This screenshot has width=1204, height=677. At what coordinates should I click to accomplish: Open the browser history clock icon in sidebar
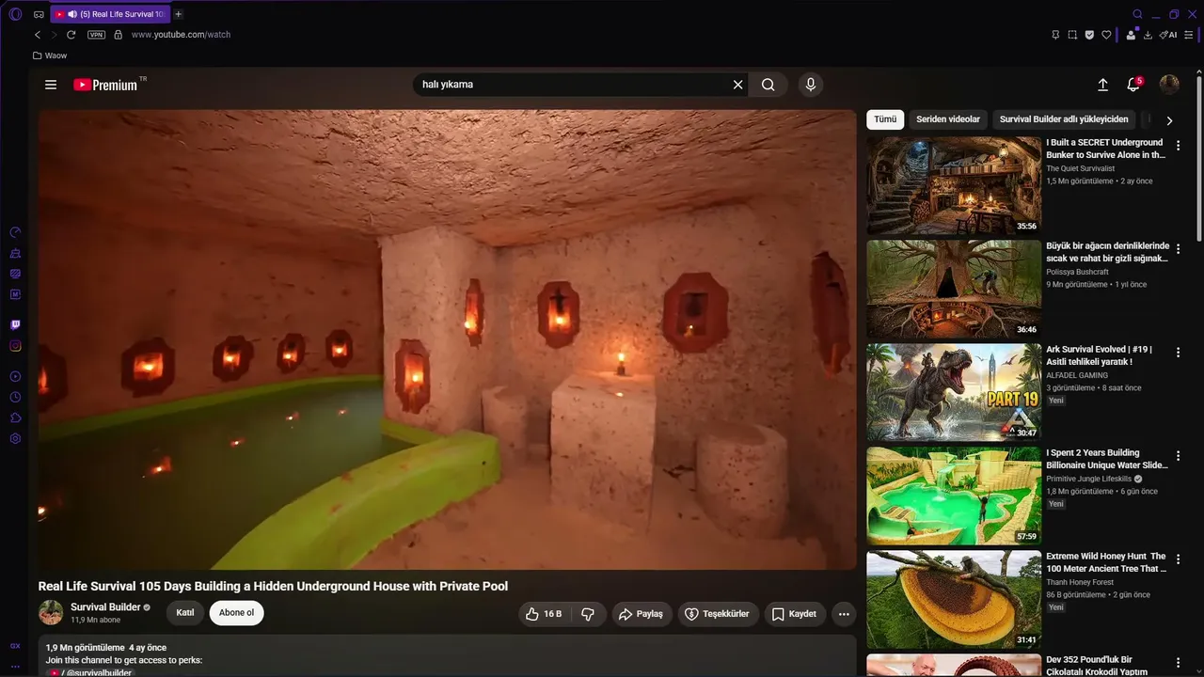click(15, 397)
